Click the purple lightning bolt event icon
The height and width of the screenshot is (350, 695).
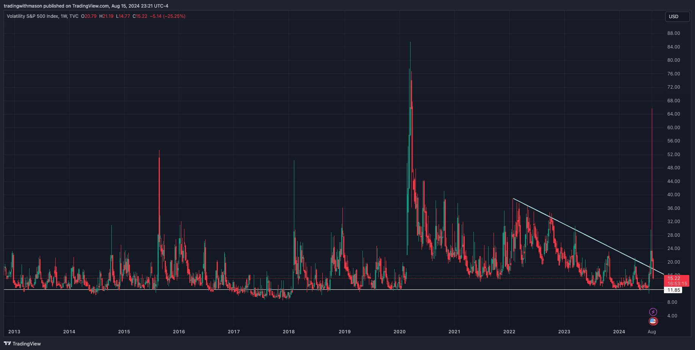click(x=653, y=312)
